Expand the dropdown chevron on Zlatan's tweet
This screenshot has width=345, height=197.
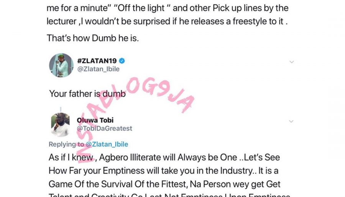coord(292,62)
